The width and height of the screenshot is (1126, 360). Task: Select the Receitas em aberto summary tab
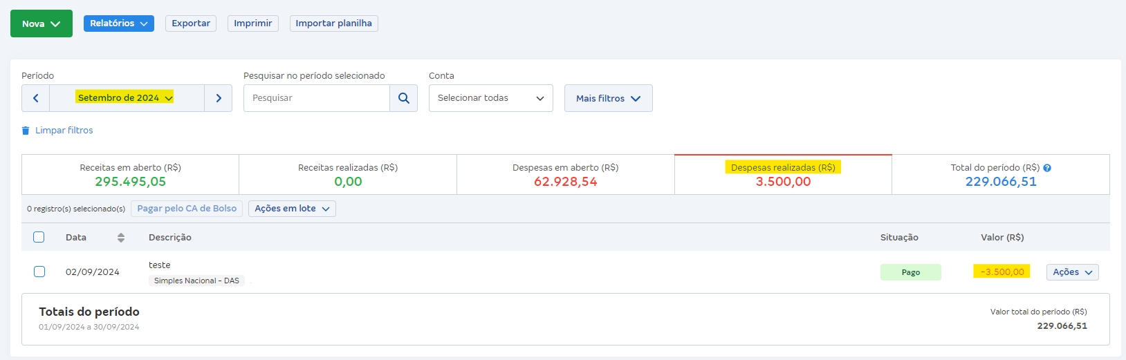pos(130,175)
